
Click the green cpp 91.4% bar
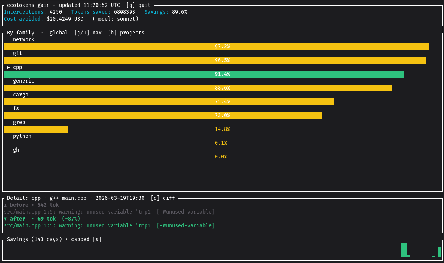(x=204, y=74)
